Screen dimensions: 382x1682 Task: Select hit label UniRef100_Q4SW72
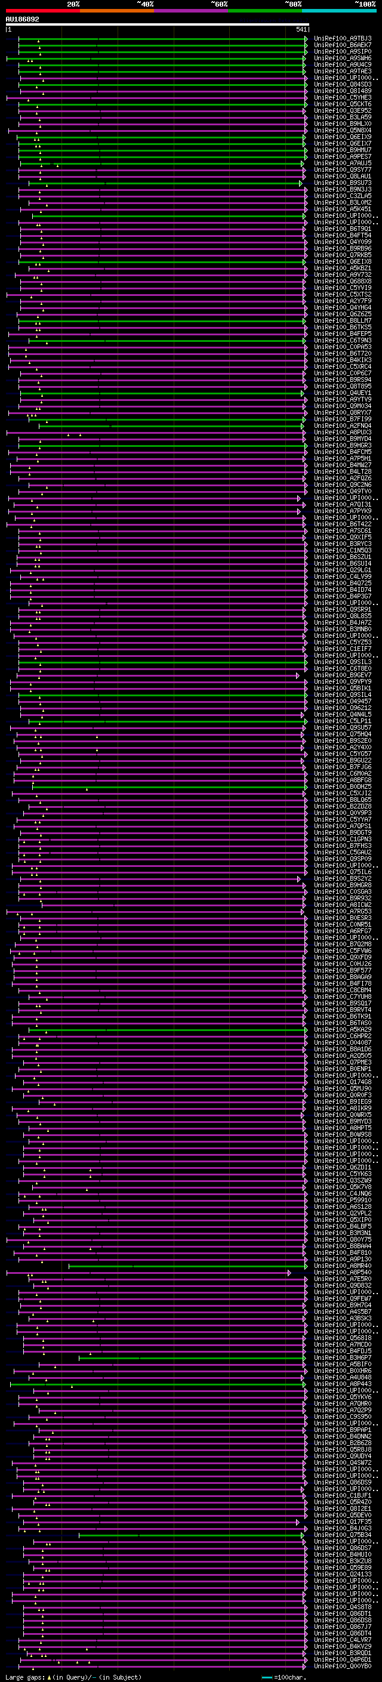(343, 1462)
